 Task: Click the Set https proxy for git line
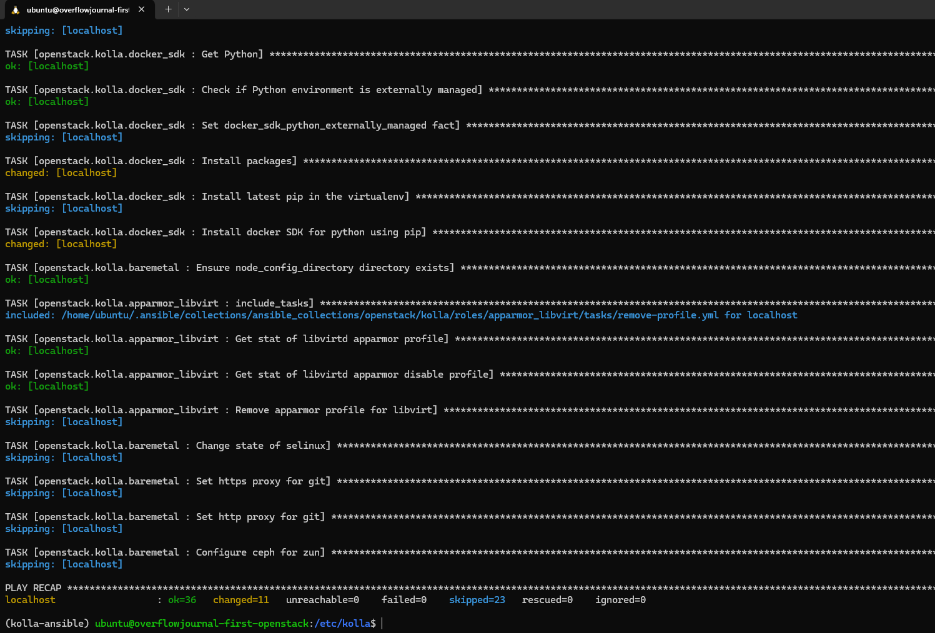coord(470,481)
